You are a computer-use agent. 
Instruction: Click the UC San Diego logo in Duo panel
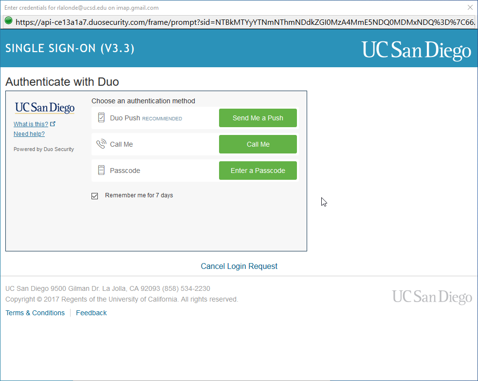point(44,107)
